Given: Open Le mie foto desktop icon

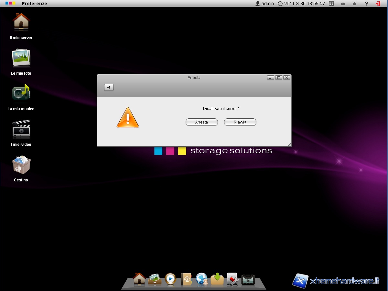Looking at the screenshot, I should click(21, 58).
